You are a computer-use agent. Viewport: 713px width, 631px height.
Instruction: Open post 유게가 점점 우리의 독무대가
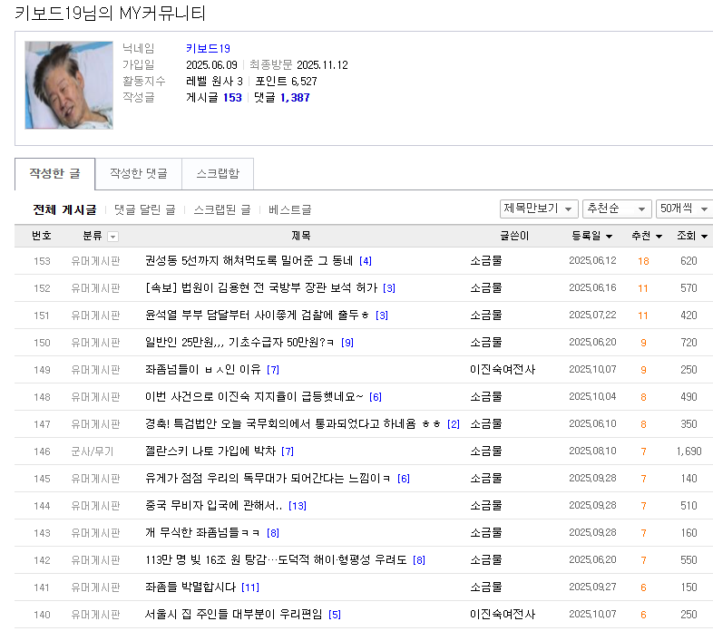click(268, 479)
